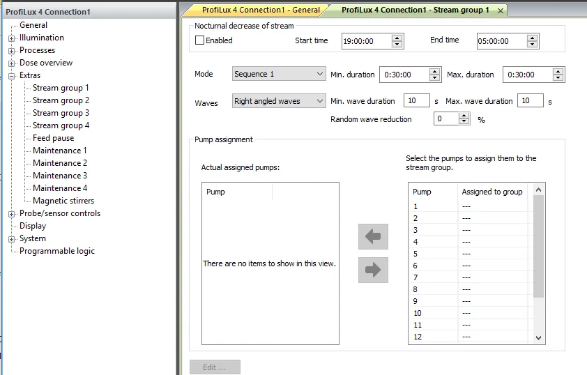Click the right arrow unassign pump button

pyautogui.click(x=373, y=270)
